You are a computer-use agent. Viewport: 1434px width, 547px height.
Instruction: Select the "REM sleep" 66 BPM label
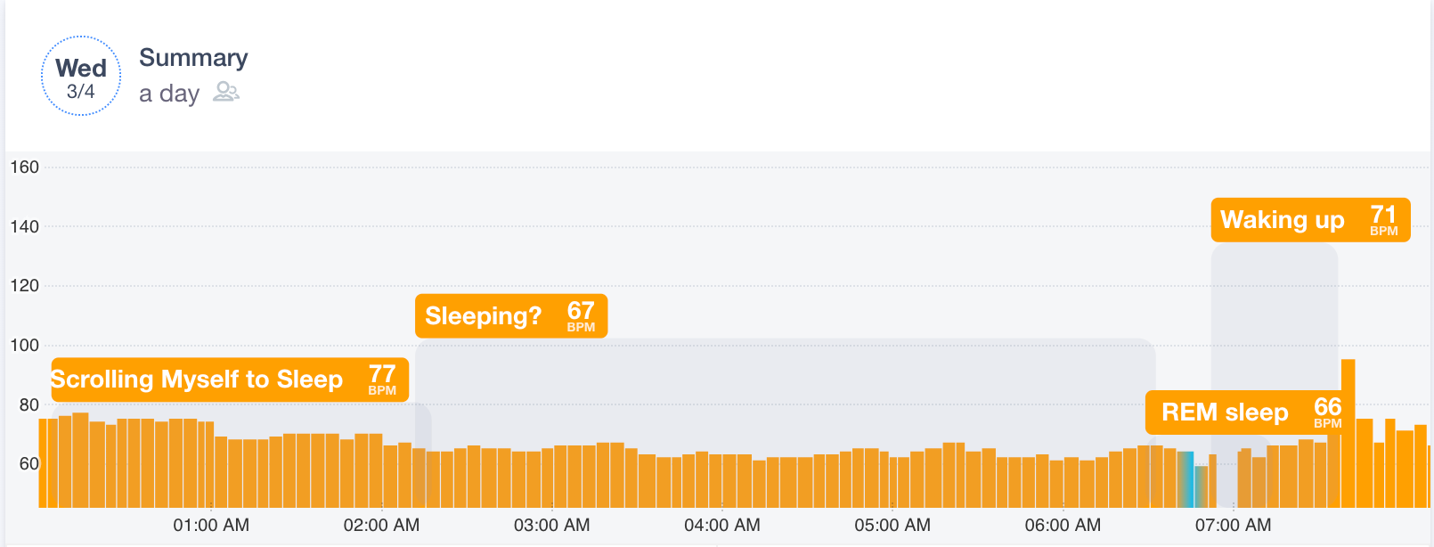coord(1250,412)
